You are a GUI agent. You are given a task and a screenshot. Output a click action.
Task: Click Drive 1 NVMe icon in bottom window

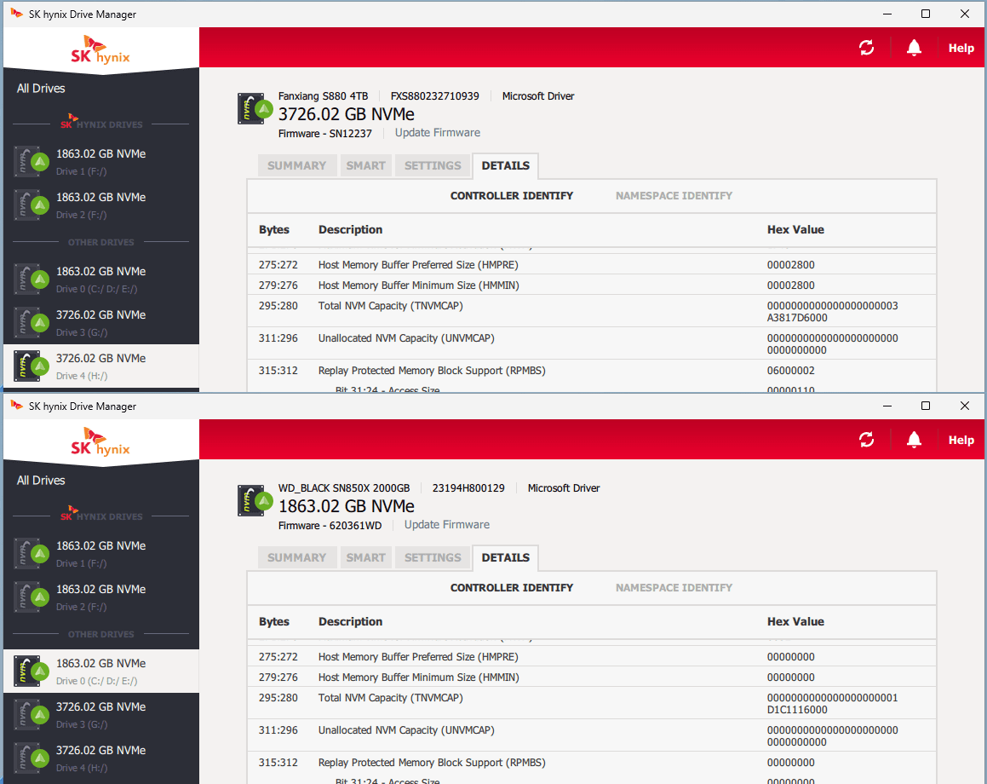tap(32, 554)
